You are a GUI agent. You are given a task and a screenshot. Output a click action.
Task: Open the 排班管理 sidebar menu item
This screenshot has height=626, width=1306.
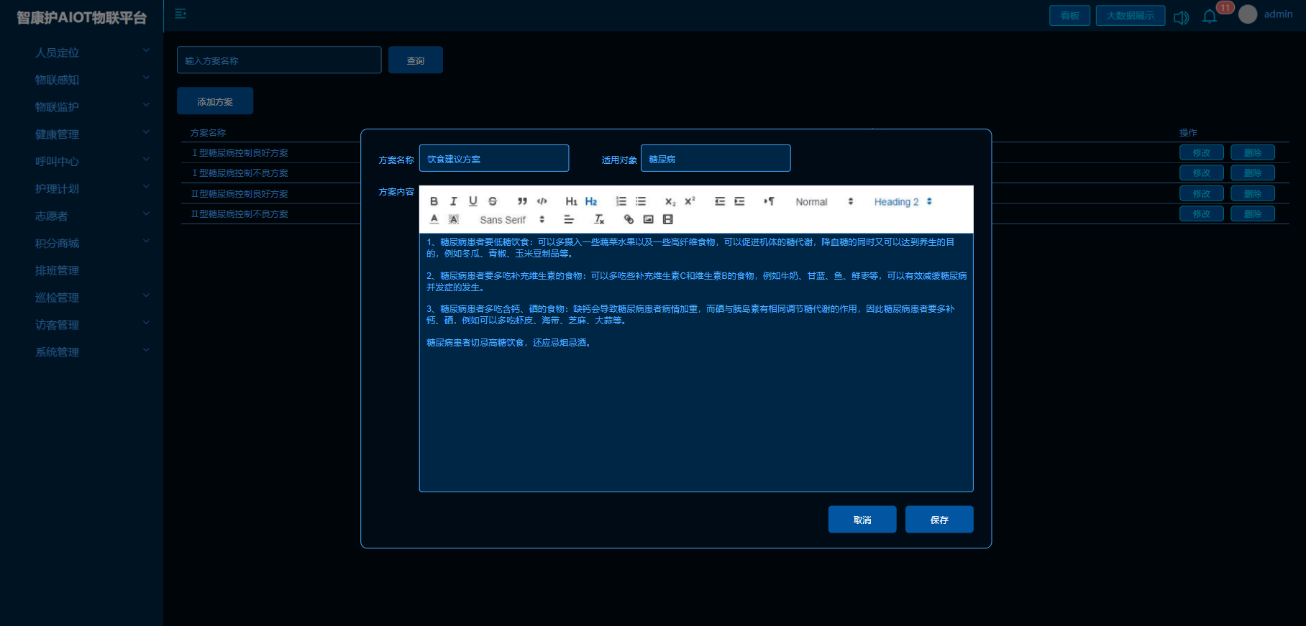coord(58,270)
